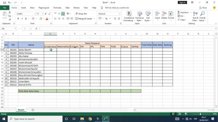Click the Share button
The width and height of the screenshot is (218, 122).
click(x=203, y=8)
